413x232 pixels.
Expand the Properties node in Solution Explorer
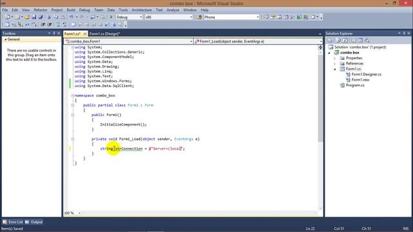coord(335,58)
